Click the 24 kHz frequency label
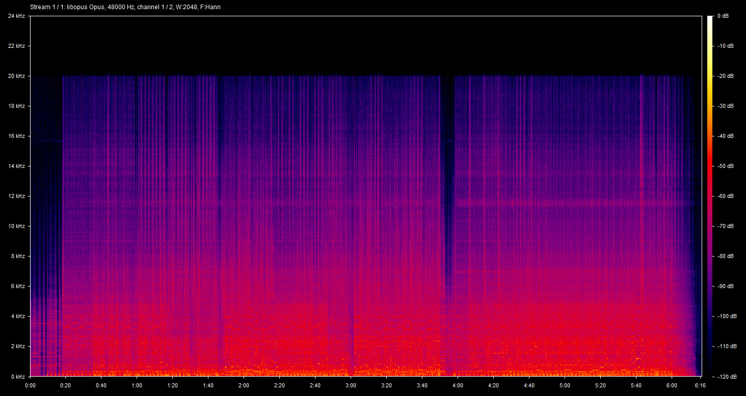Image resolution: width=746 pixels, height=396 pixels. pyautogui.click(x=16, y=16)
